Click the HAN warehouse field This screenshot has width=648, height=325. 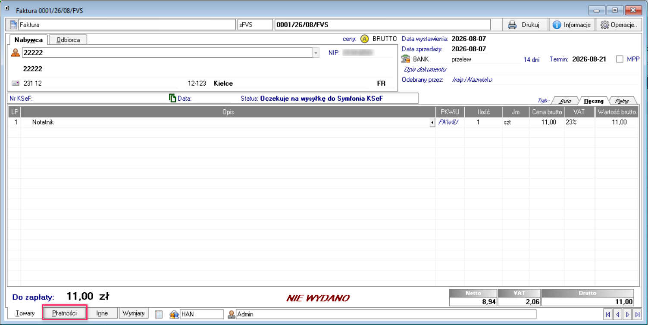[202, 314]
